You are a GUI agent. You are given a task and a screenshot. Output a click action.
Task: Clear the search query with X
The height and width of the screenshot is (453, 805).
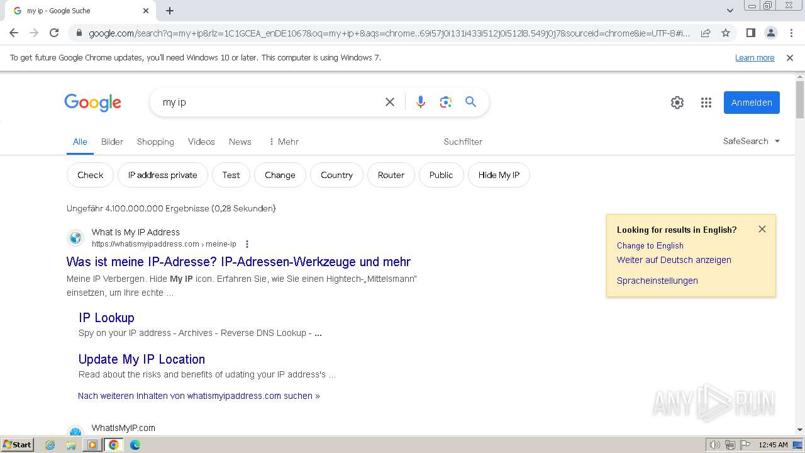click(390, 102)
